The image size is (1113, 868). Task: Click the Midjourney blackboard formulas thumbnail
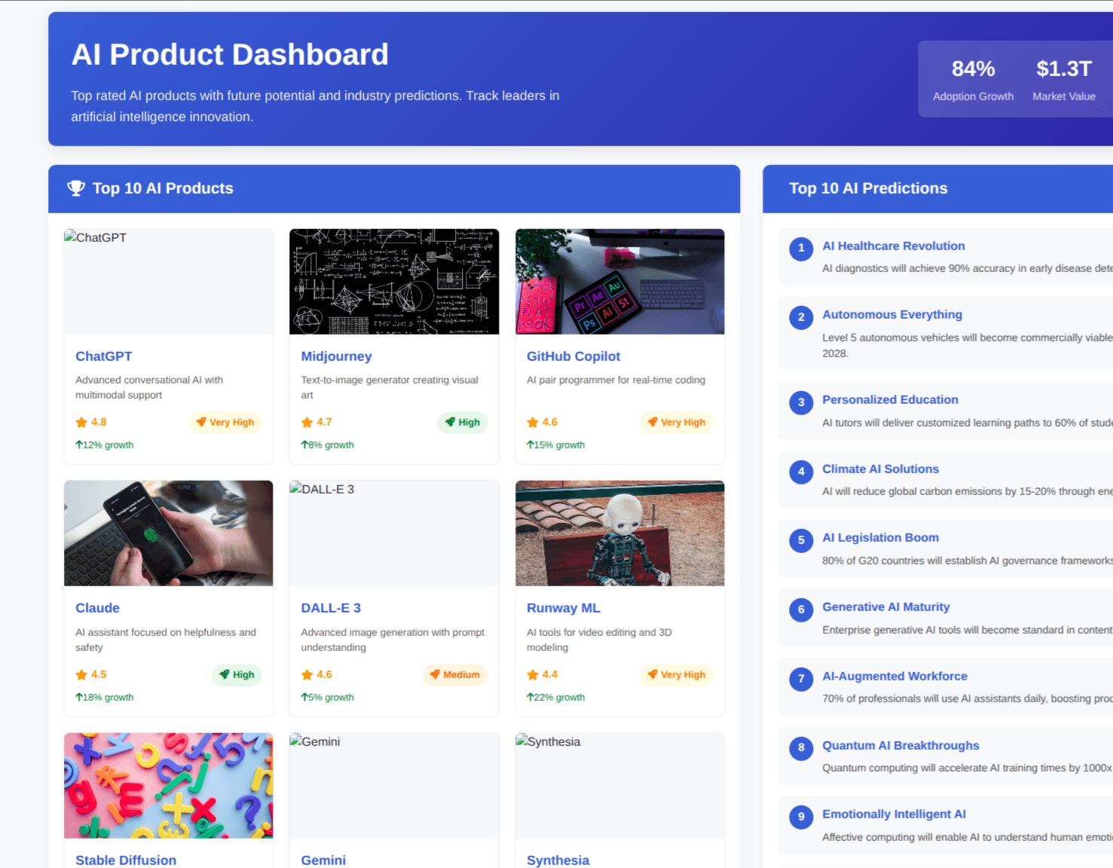[x=394, y=282]
